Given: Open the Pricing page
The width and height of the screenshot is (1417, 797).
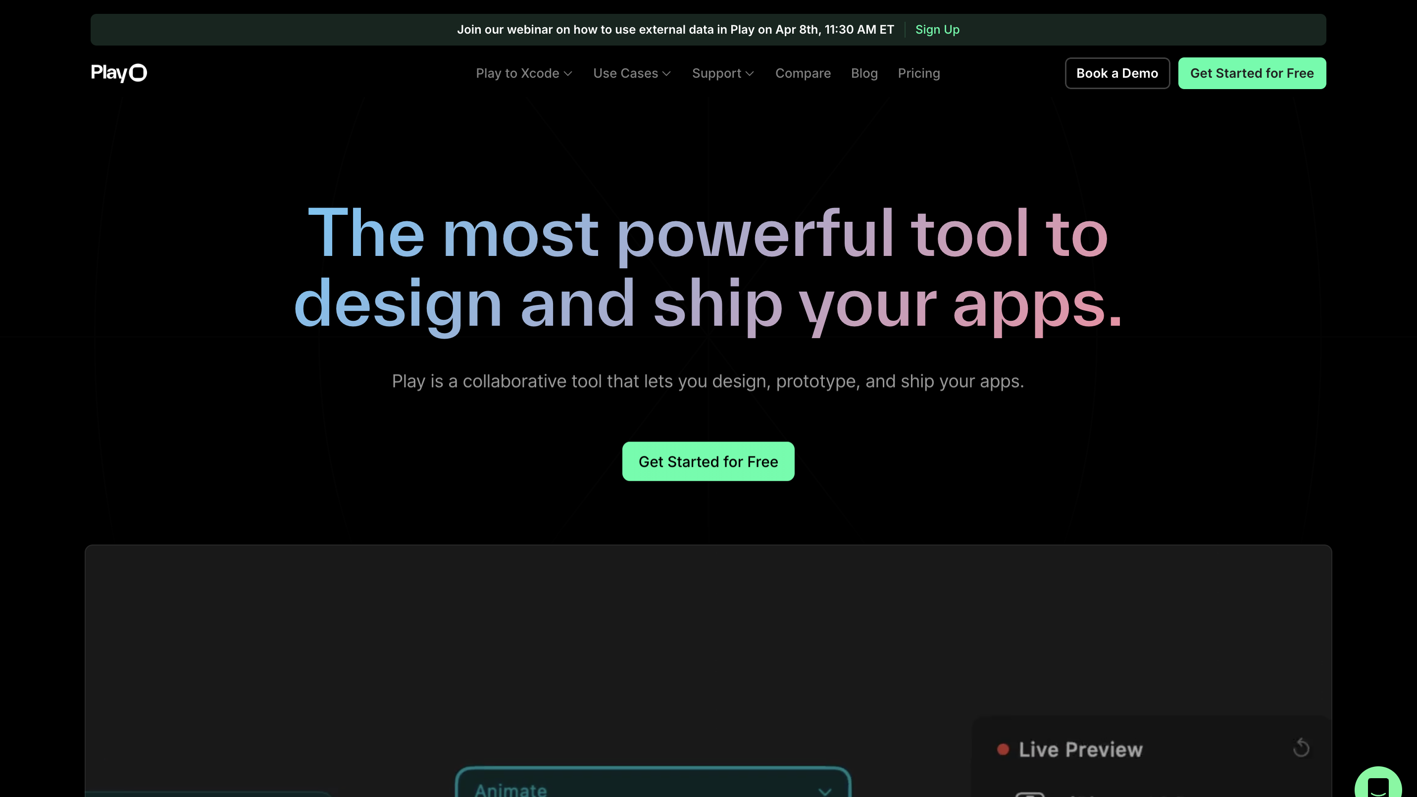Looking at the screenshot, I should tap(918, 73).
